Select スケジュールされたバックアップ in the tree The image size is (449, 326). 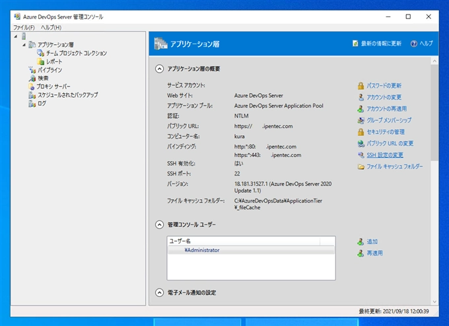(x=68, y=95)
